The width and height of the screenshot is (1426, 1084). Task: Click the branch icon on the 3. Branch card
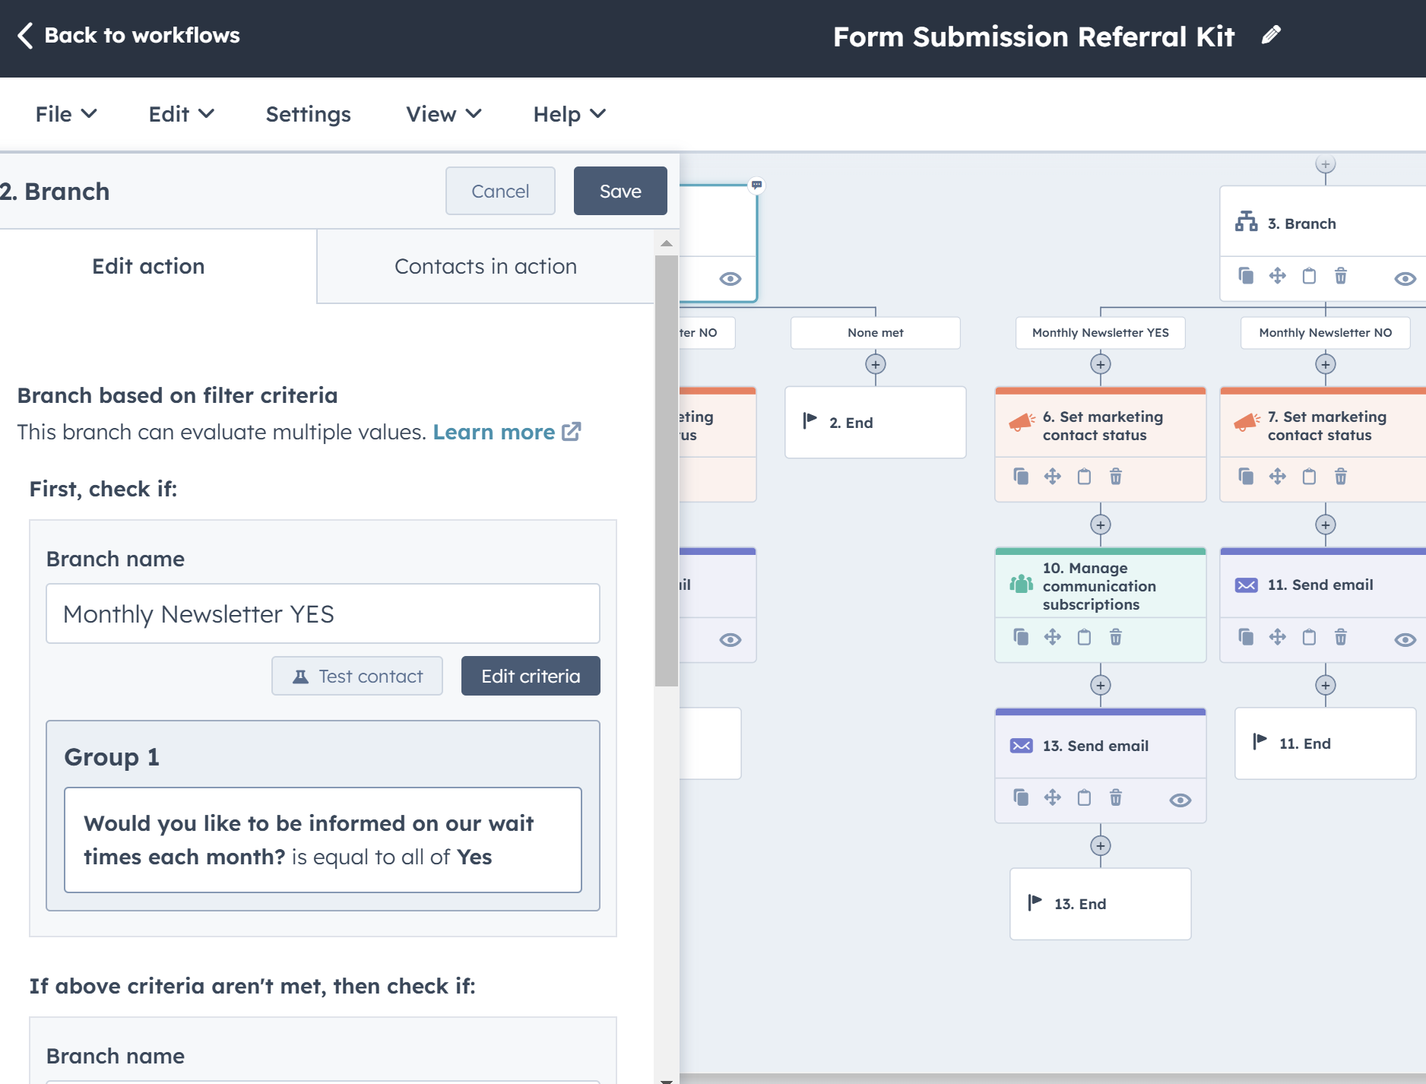[x=1245, y=223]
